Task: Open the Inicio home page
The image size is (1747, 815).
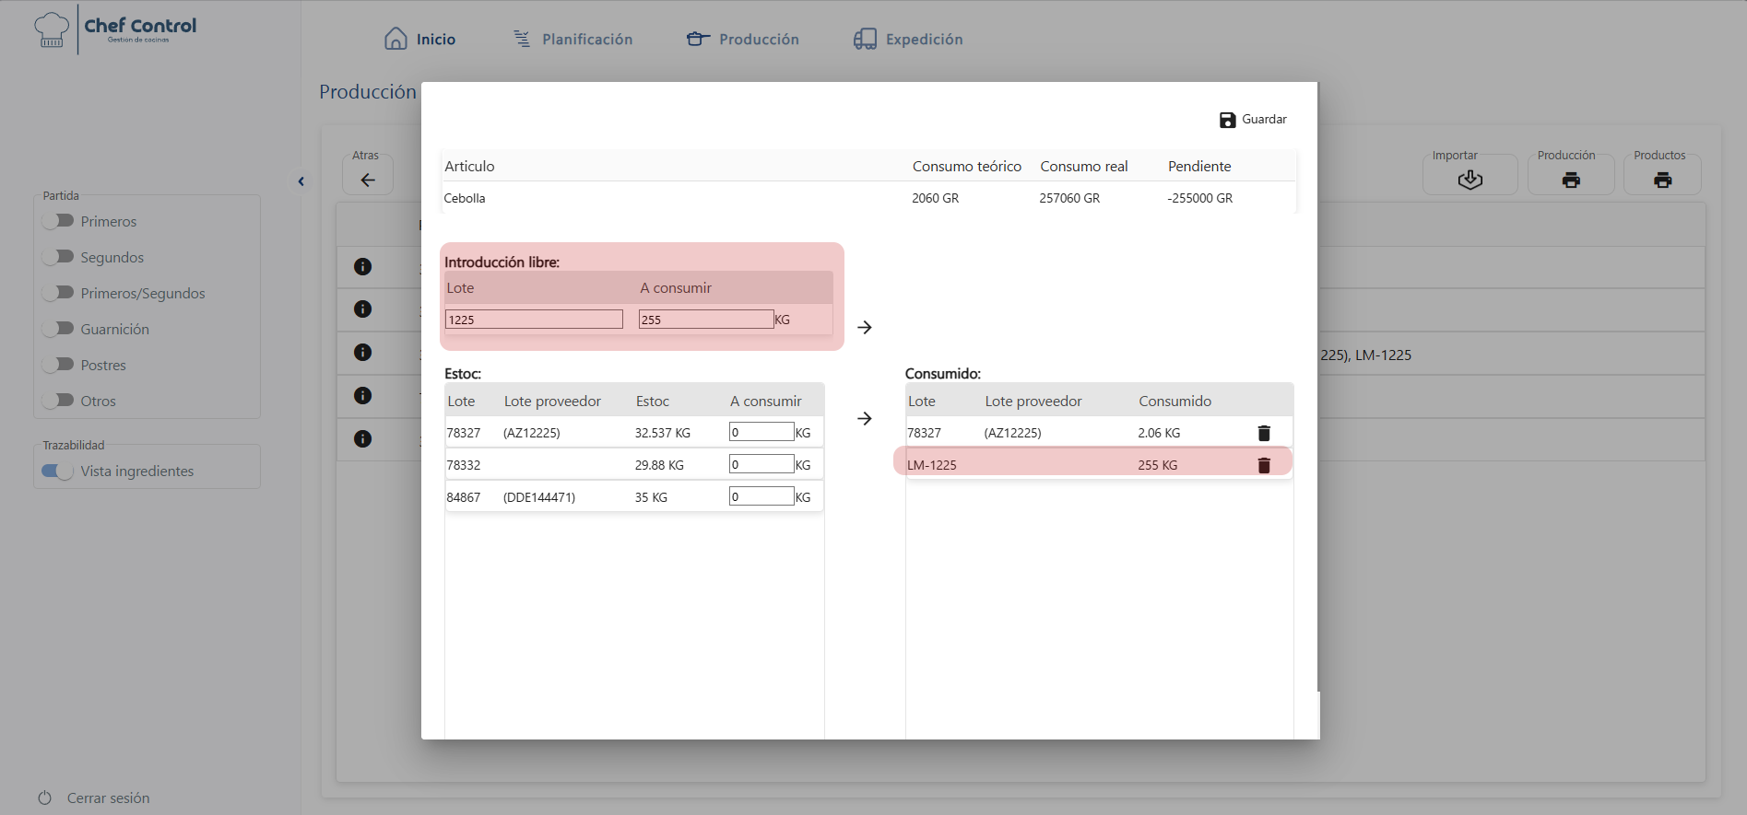Action: [x=420, y=39]
